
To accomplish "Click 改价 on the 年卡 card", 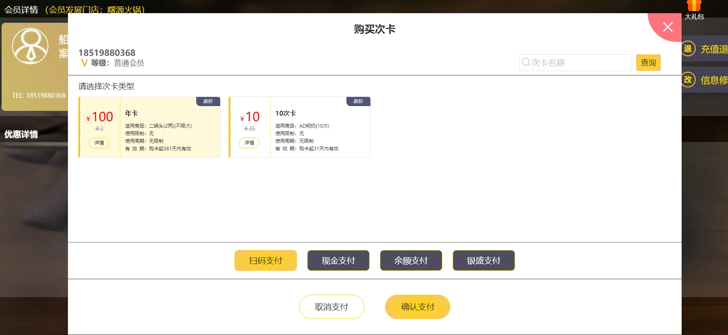I will pyautogui.click(x=208, y=101).
